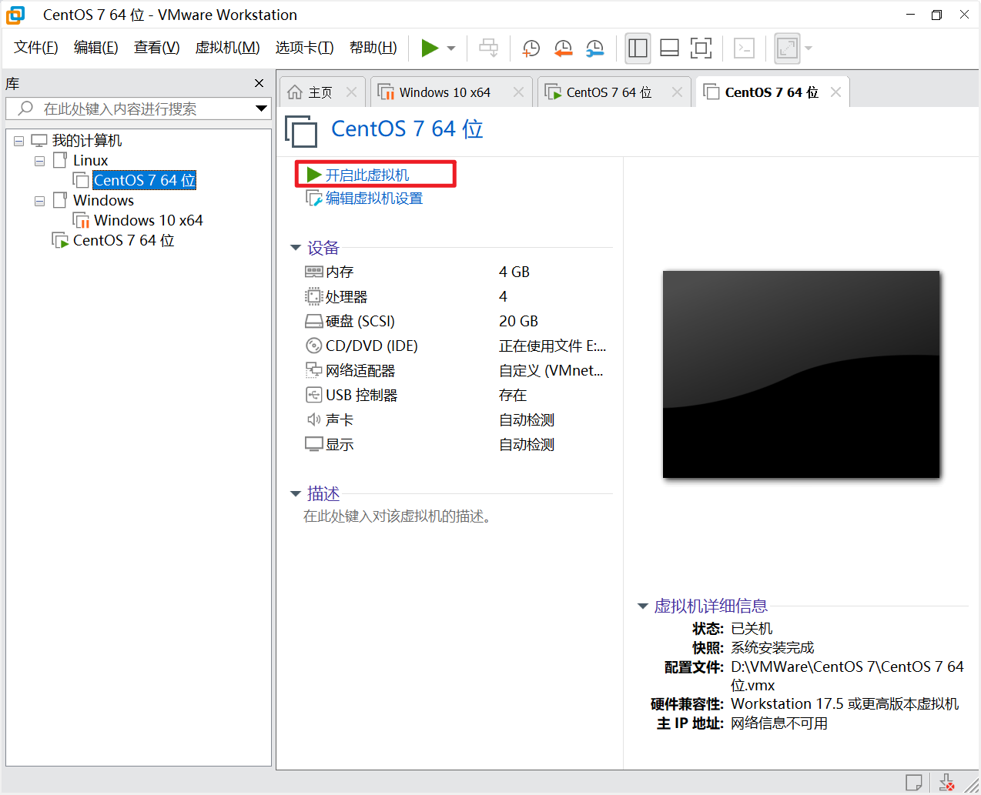This screenshot has height=795, width=981.
Task: Open the 编辑(E) menu
Action: click(96, 48)
